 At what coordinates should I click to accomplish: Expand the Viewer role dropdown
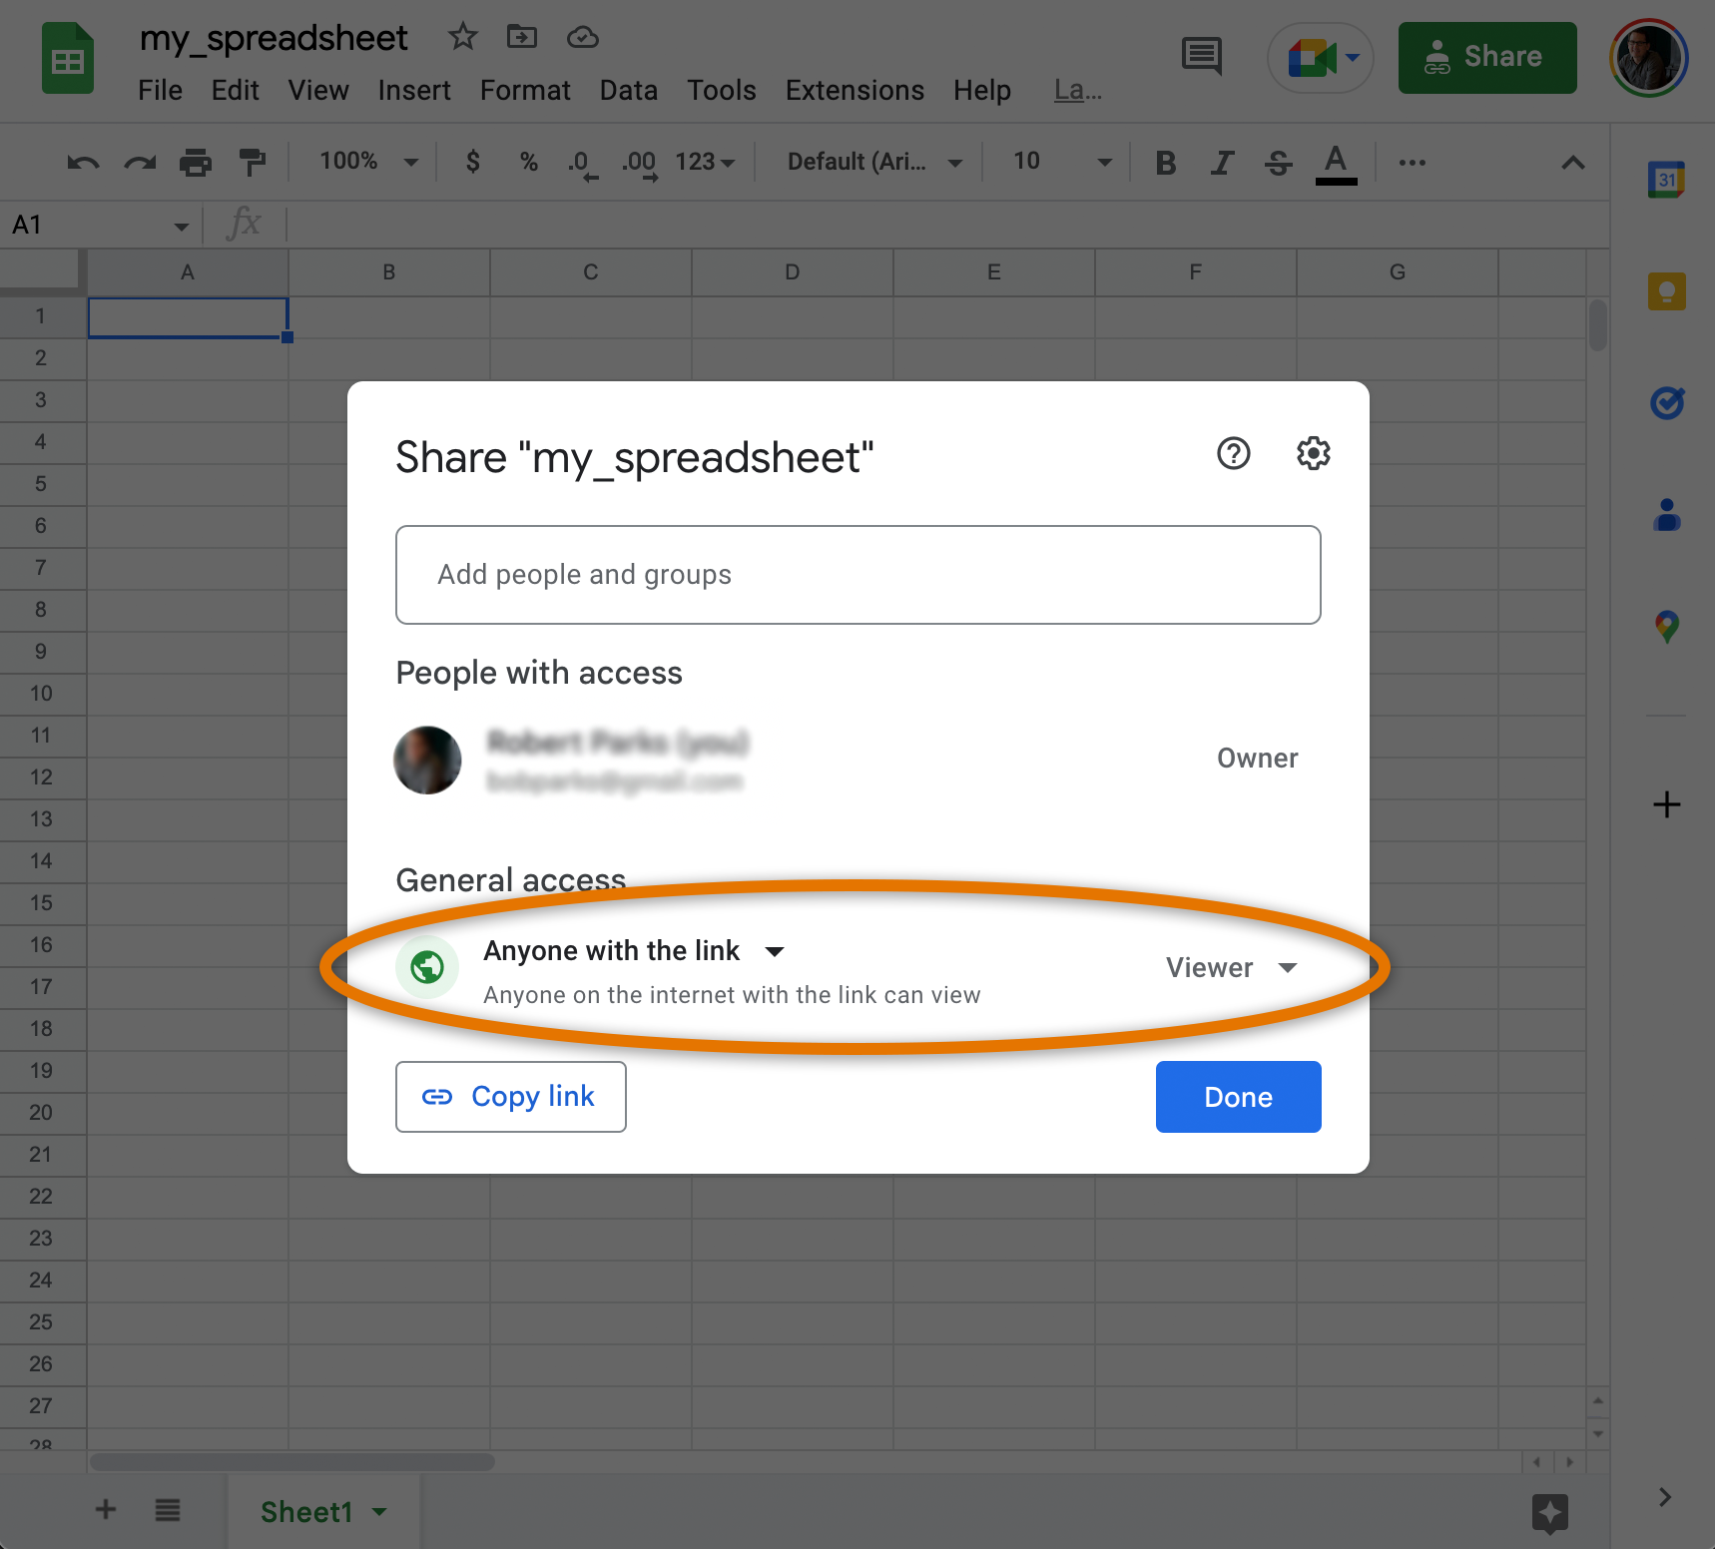click(1232, 967)
